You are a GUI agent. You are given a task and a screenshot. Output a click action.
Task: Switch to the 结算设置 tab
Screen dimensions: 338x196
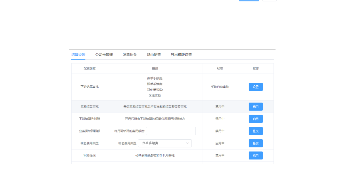(78, 55)
